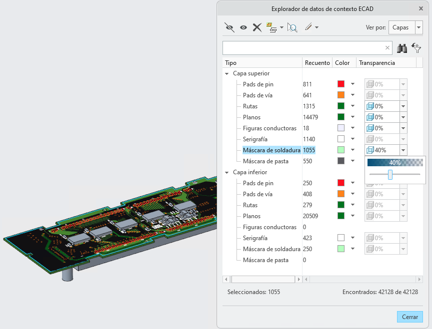
Task: Click the 40% transparency slider handle
Action: pos(390,175)
